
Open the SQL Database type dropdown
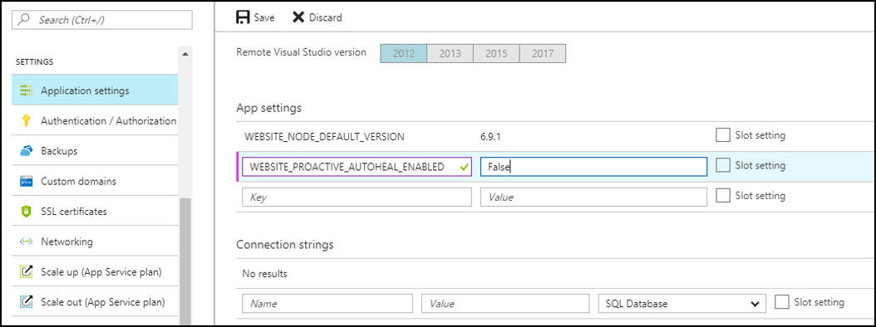tap(682, 304)
